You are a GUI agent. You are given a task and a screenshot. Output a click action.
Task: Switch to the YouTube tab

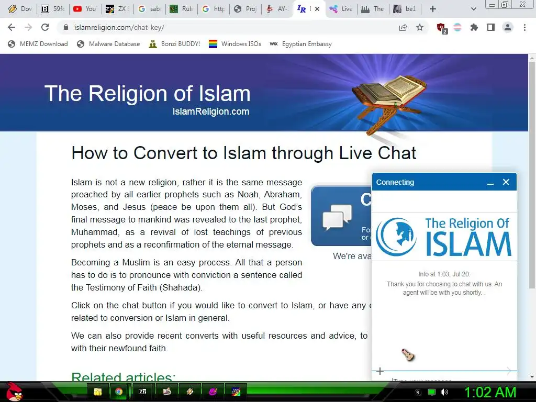click(84, 9)
